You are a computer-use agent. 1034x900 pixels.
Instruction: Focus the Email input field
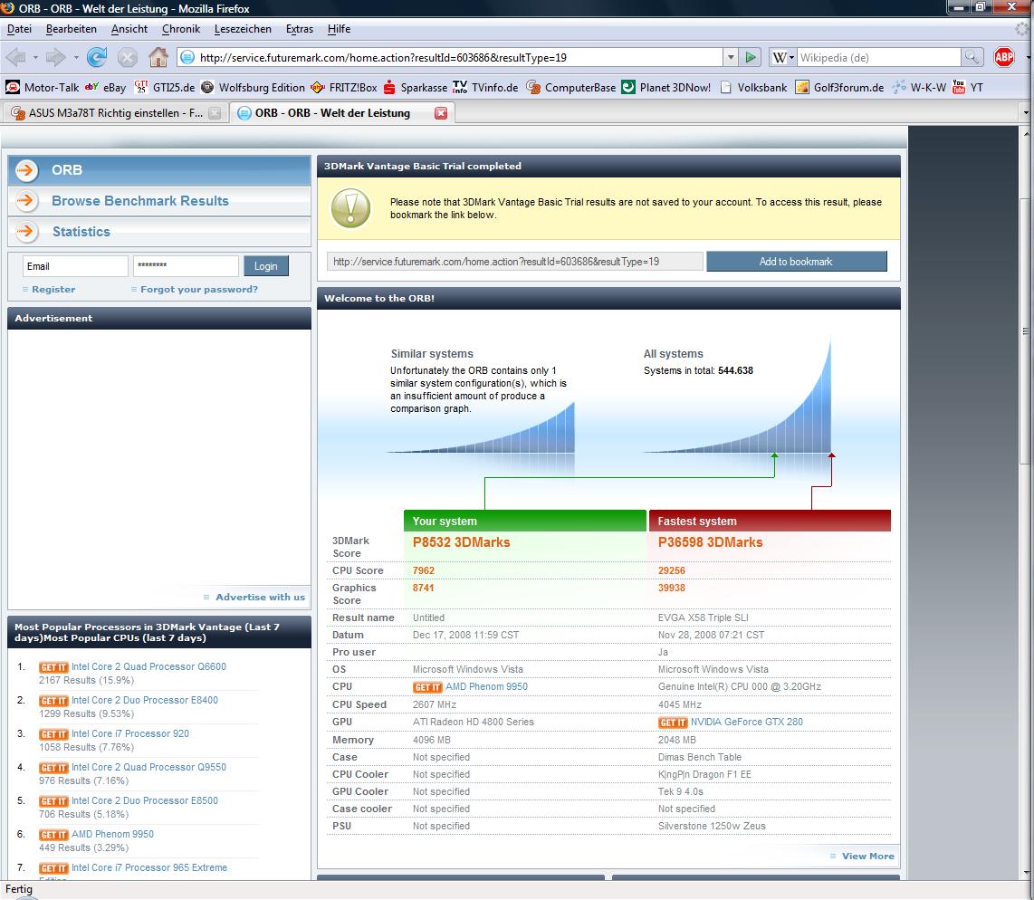(75, 266)
